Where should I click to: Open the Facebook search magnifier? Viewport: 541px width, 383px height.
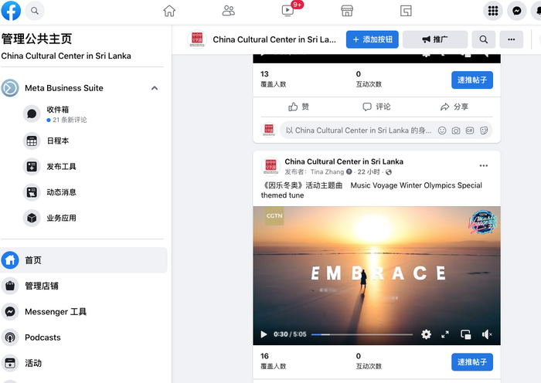35,11
